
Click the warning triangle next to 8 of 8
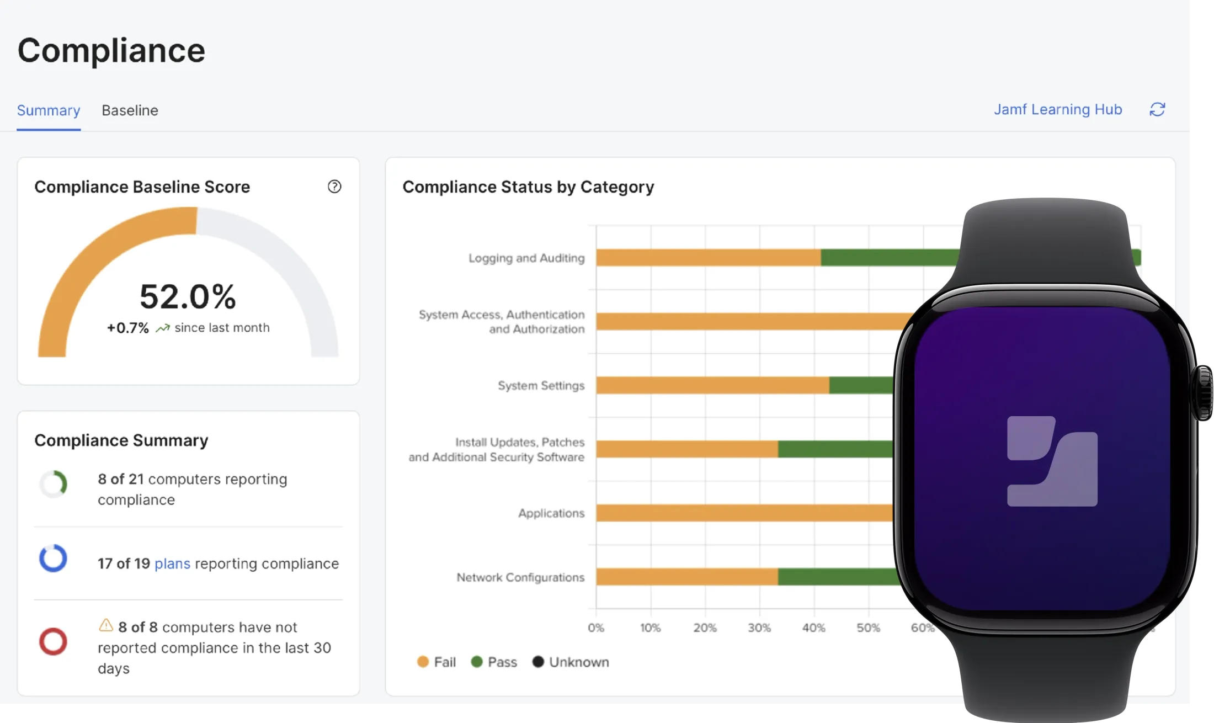pyautogui.click(x=106, y=625)
